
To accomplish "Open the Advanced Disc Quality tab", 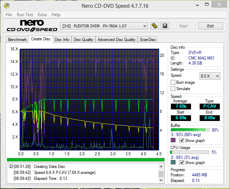I will click(x=117, y=40).
